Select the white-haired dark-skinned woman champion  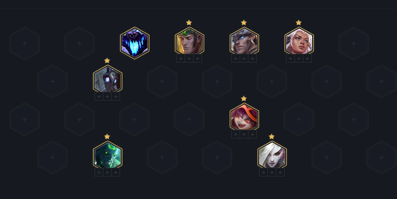(299, 41)
